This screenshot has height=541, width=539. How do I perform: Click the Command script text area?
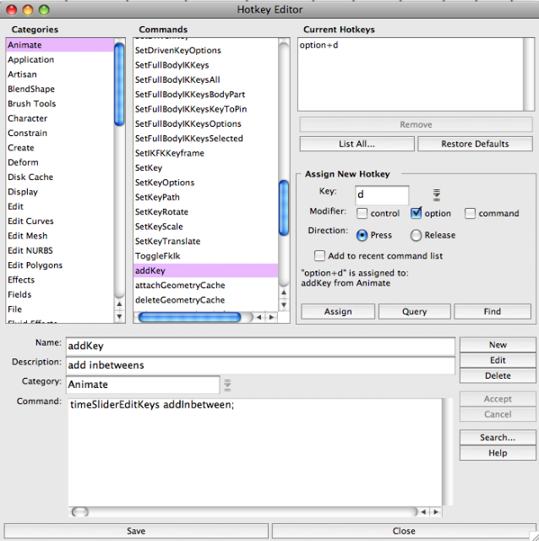point(254,452)
